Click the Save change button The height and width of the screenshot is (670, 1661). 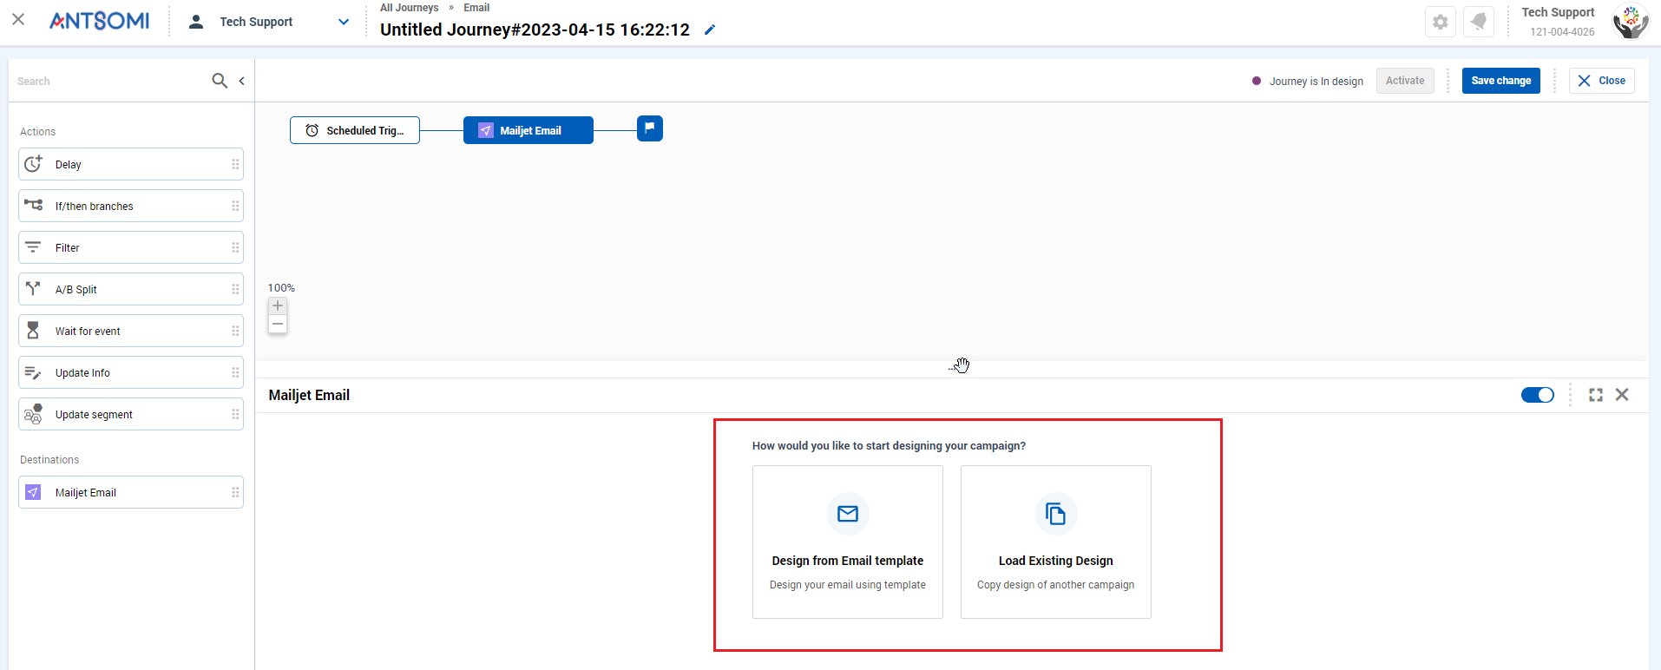click(1501, 81)
